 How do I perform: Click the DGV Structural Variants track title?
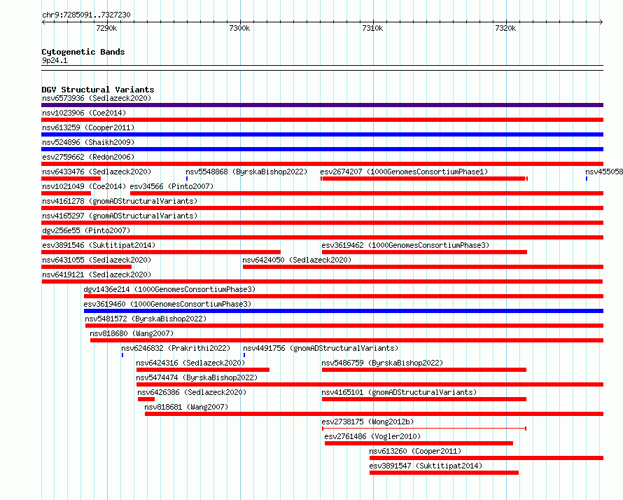98,90
